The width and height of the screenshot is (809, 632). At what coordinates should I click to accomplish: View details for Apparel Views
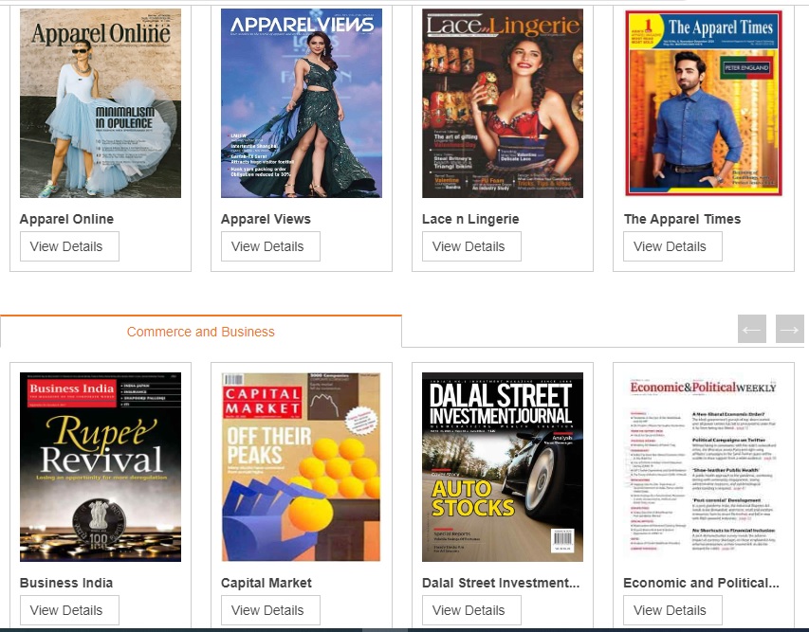pyautogui.click(x=270, y=246)
